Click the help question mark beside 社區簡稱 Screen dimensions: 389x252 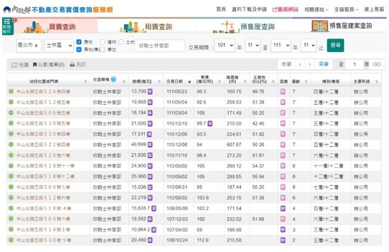coord(113,79)
